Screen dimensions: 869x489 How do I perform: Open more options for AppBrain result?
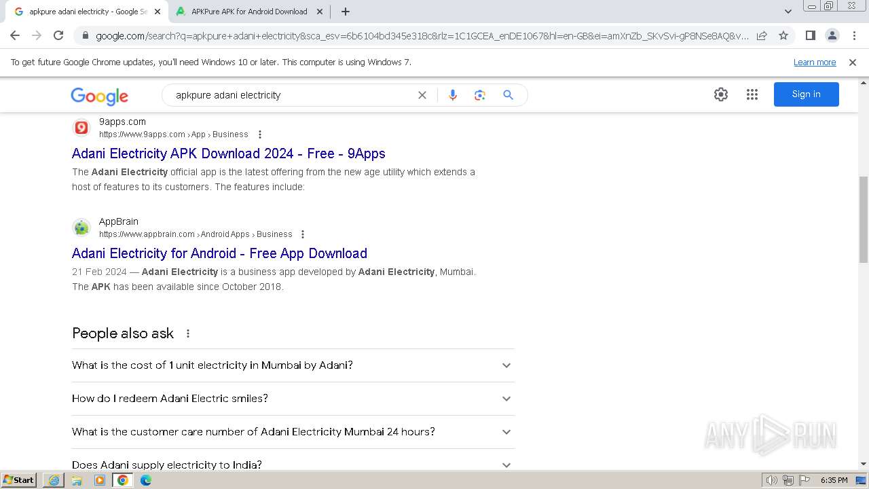(x=303, y=234)
